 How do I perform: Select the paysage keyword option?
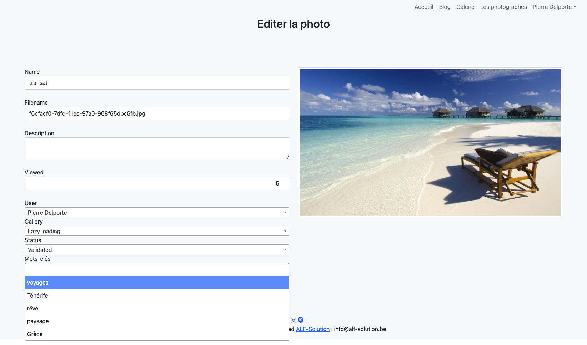click(157, 321)
